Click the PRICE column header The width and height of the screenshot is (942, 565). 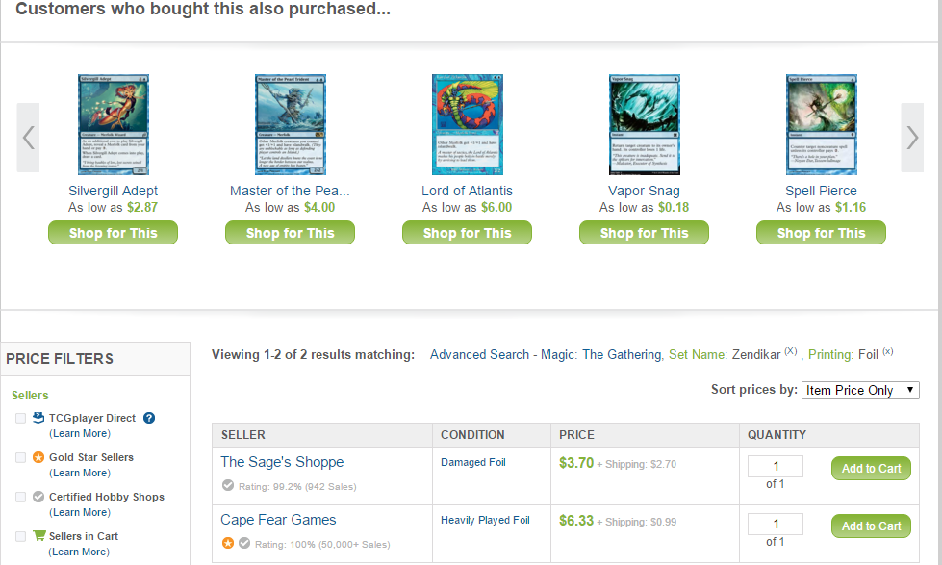coord(576,434)
